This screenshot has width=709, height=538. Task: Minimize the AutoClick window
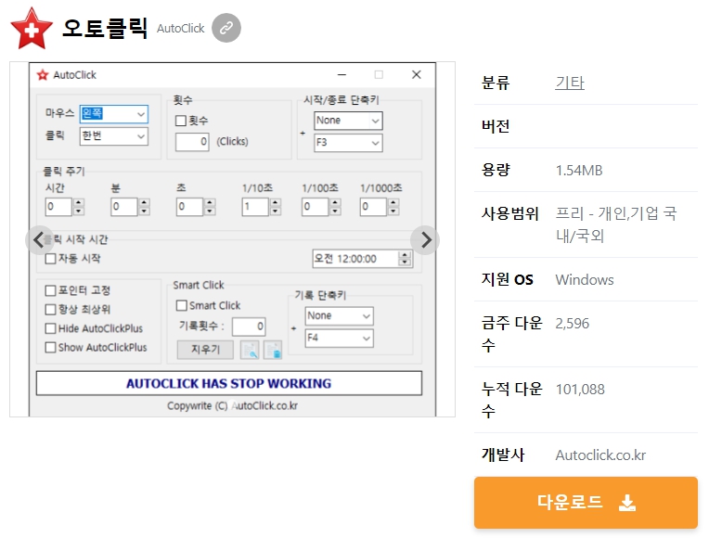342,74
